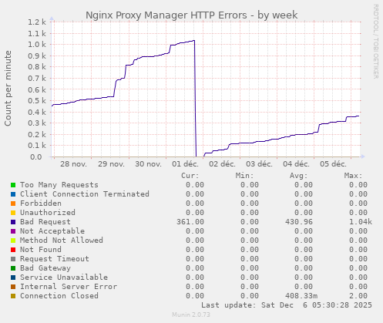Click the 'Bad Gateway' legend label

(x=45, y=268)
